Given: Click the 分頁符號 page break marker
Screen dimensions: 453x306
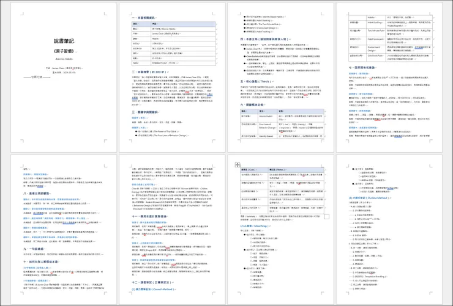Looking at the screenshot, I should coord(37,77).
